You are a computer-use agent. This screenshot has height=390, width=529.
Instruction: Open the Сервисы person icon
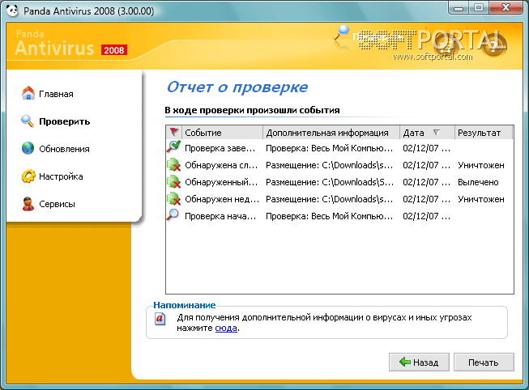pyautogui.click(x=28, y=204)
